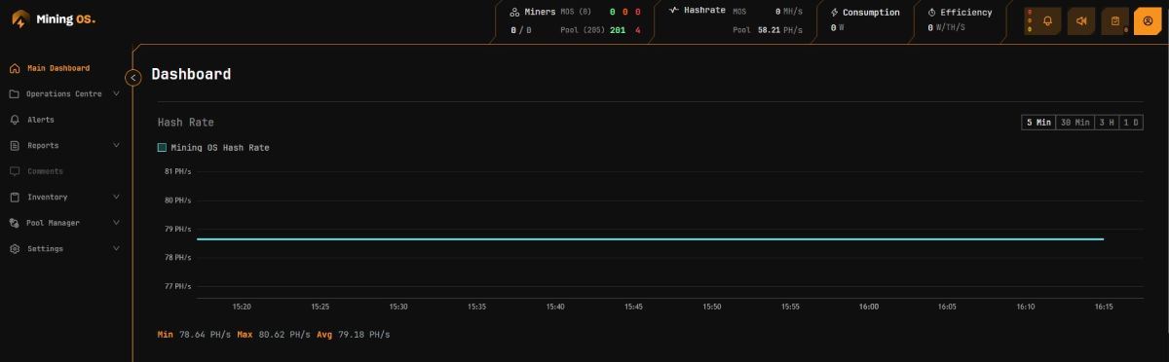Screen dimensions: 1169x362
Task: Click the Inventory clipboard icon
Action: (x=15, y=198)
